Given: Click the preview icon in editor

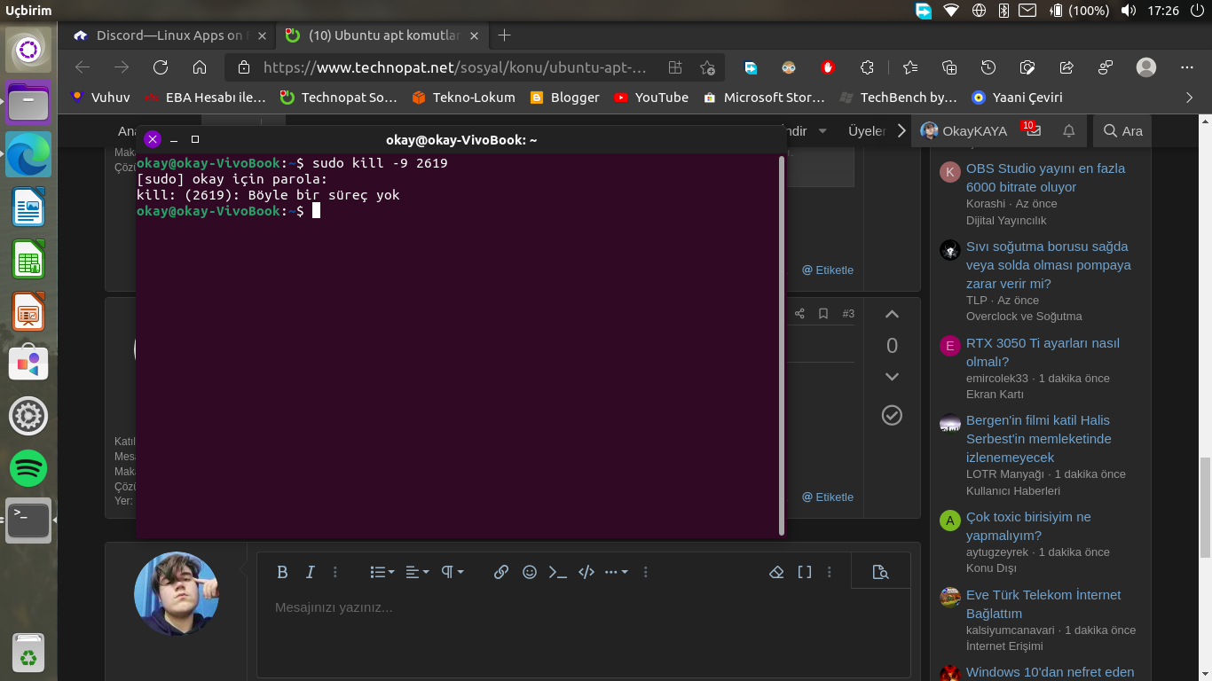Looking at the screenshot, I should [x=880, y=572].
